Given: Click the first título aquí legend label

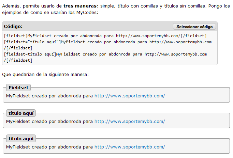Looking at the screenshot, I should [x=21, y=113].
